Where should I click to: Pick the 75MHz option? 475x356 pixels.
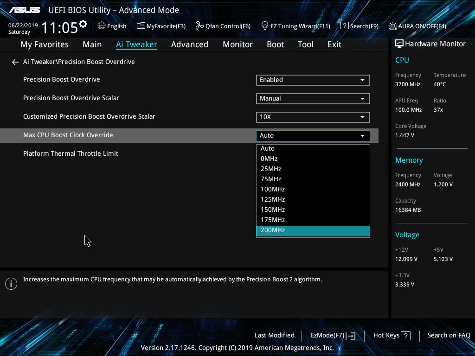coord(313,179)
